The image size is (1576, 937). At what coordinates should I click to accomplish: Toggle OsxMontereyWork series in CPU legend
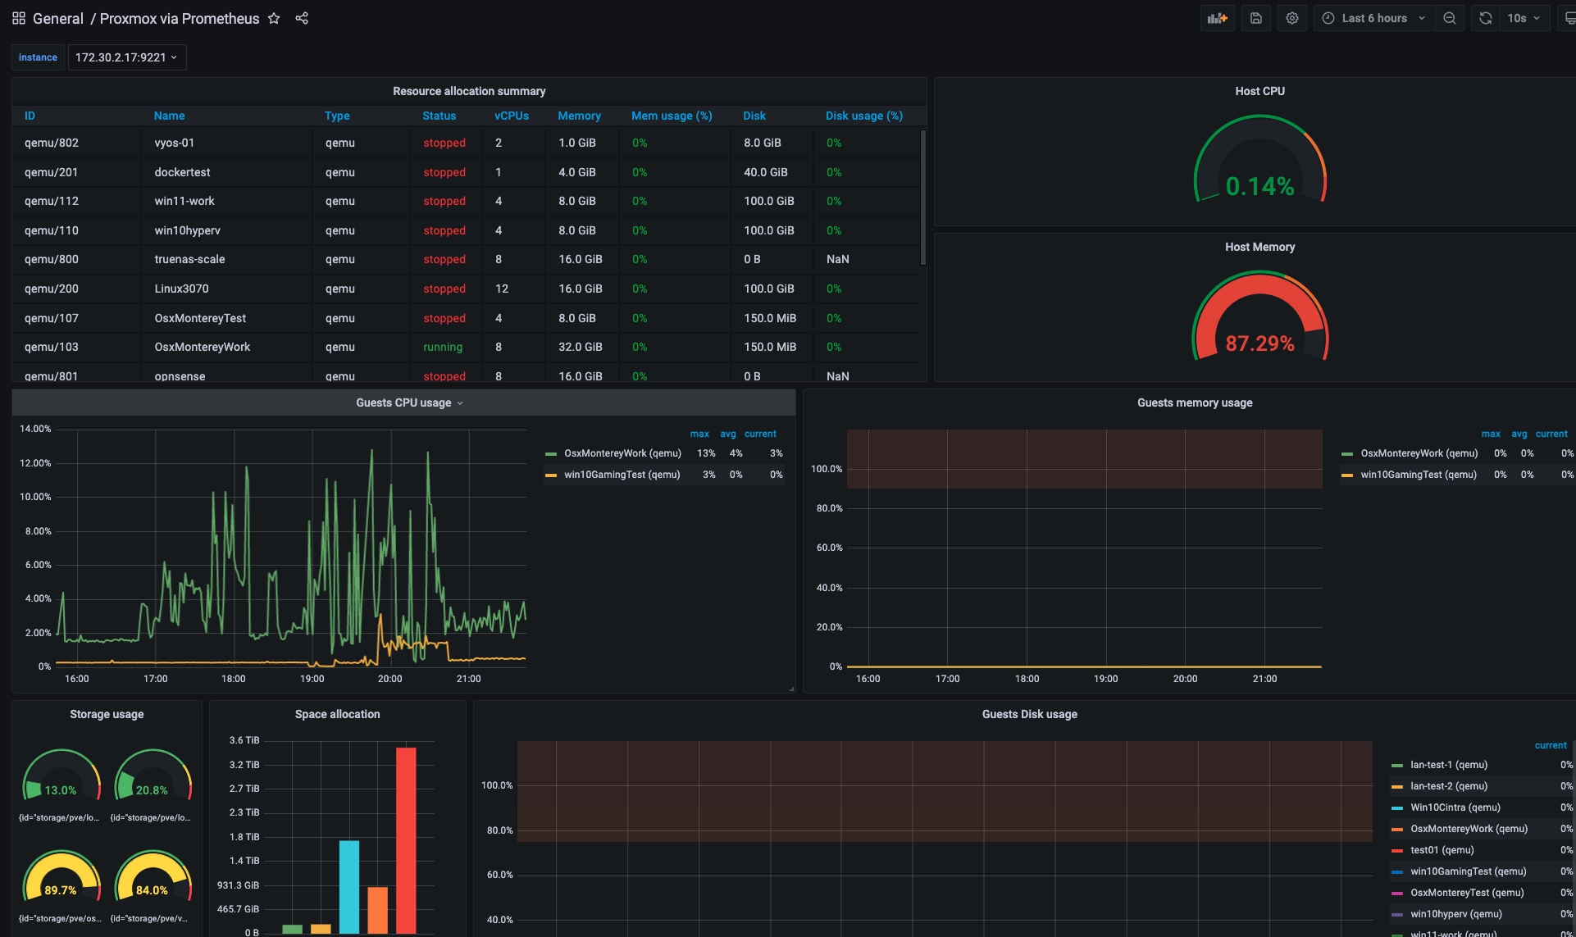[622, 453]
